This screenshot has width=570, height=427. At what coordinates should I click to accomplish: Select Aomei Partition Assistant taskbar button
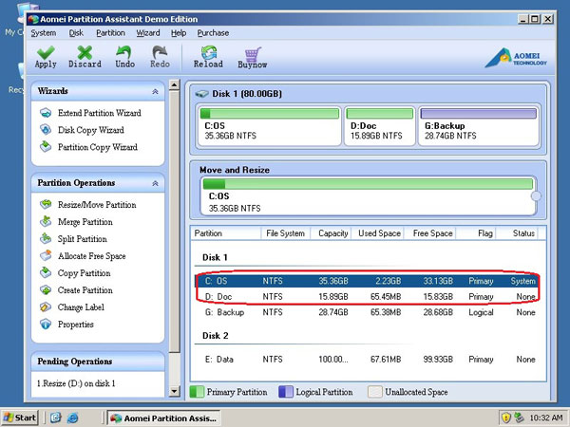[x=164, y=418]
